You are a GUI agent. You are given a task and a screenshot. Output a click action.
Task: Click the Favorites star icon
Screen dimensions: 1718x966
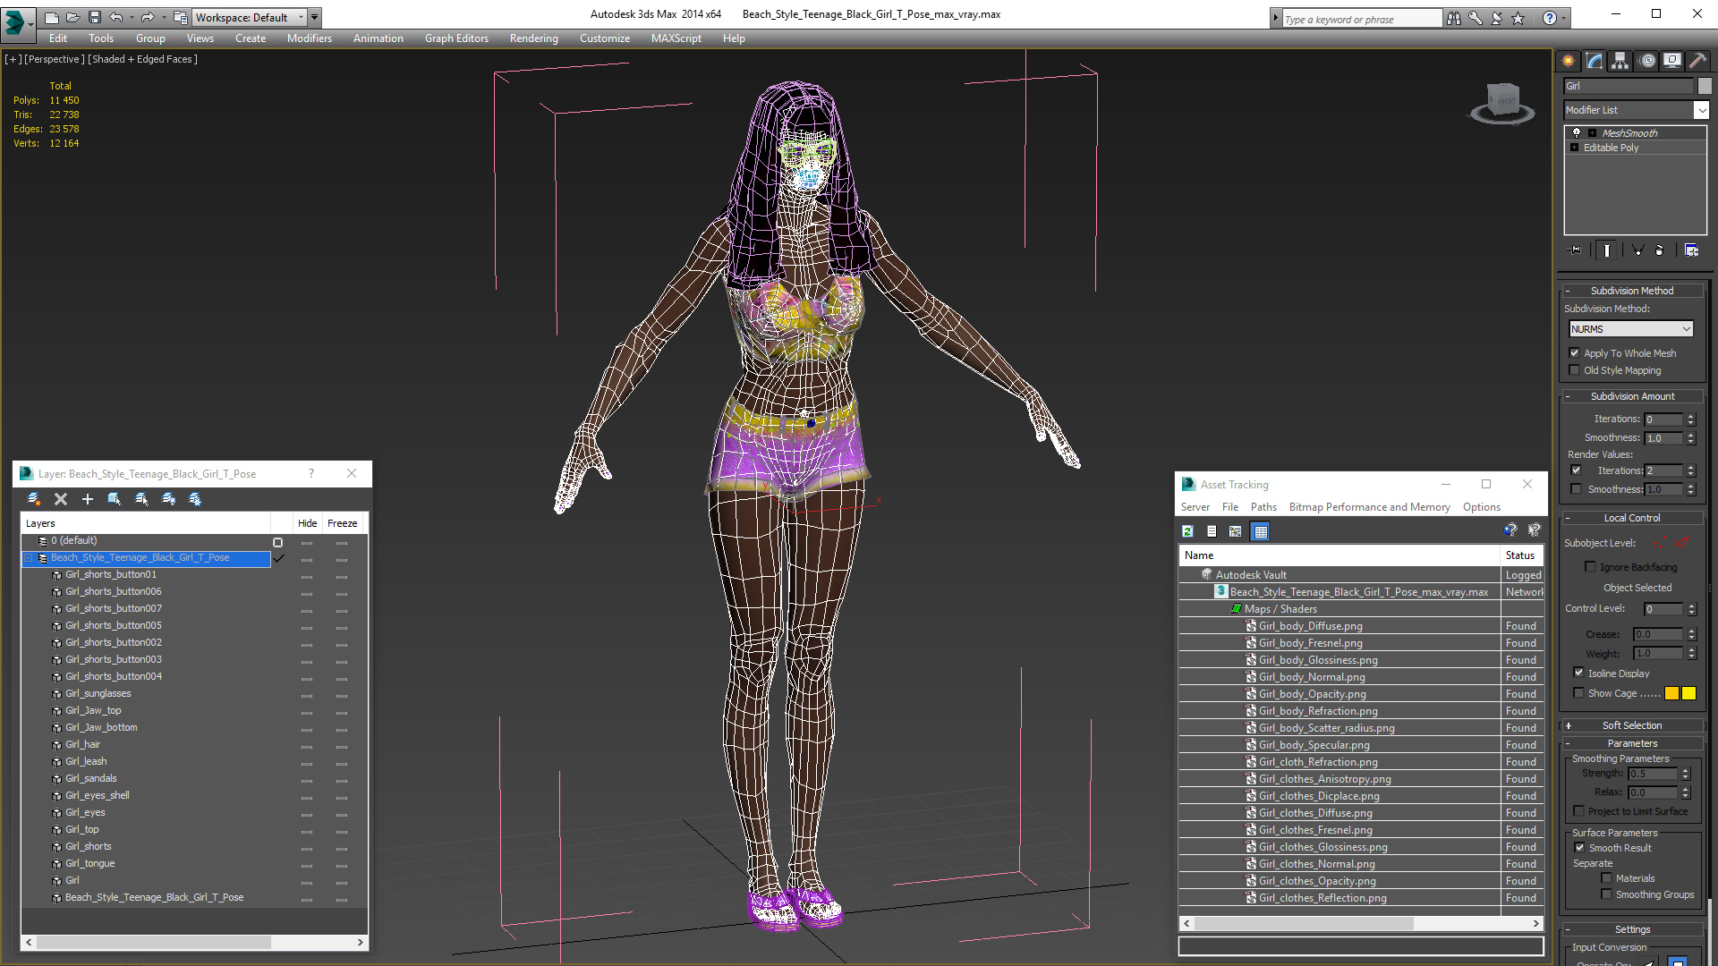pos(1518,18)
